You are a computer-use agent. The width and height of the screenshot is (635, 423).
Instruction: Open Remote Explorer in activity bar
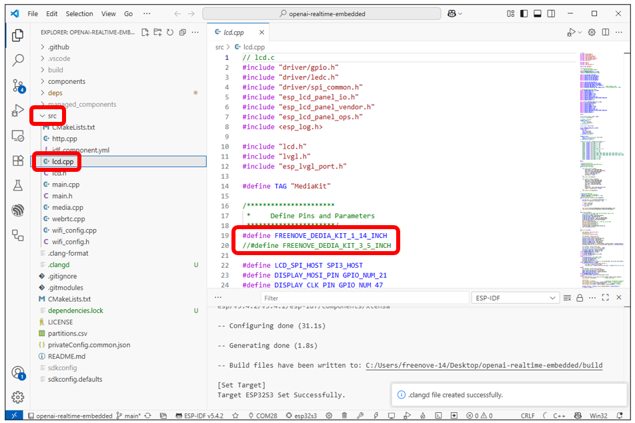point(18,136)
